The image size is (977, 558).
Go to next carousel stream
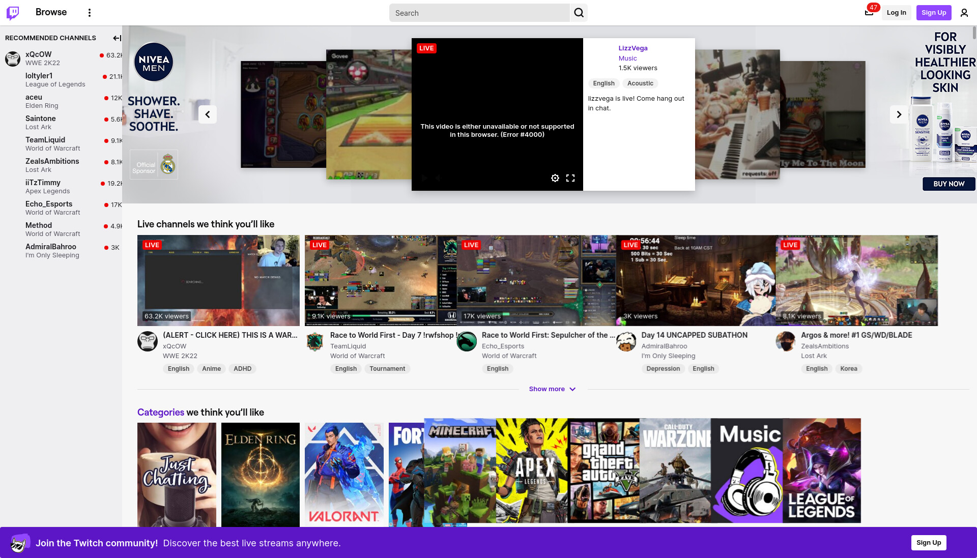click(x=899, y=114)
